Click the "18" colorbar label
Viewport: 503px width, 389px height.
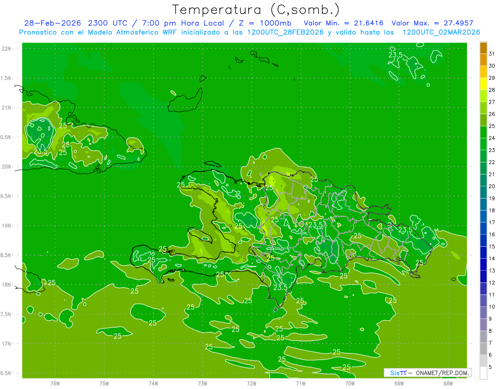(x=492, y=210)
